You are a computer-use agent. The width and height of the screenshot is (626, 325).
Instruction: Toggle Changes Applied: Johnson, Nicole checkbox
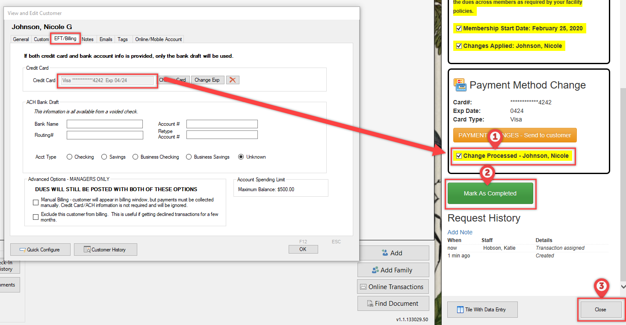click(x=459, y=46)
